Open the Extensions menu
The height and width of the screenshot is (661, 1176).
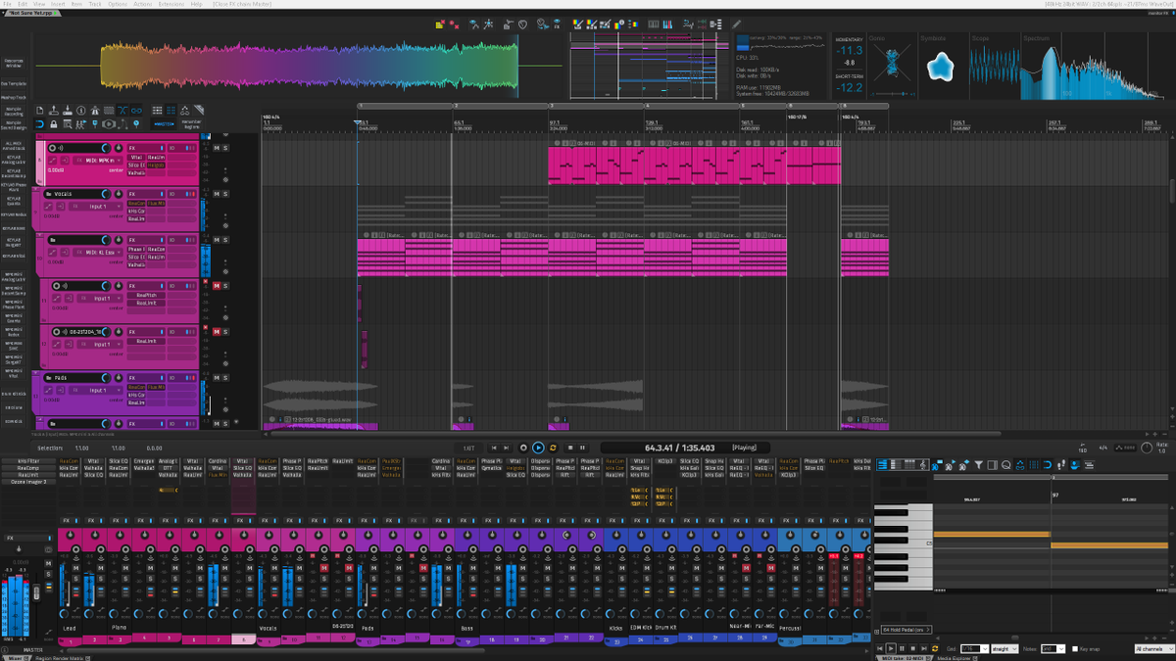[x=171, y=4]
